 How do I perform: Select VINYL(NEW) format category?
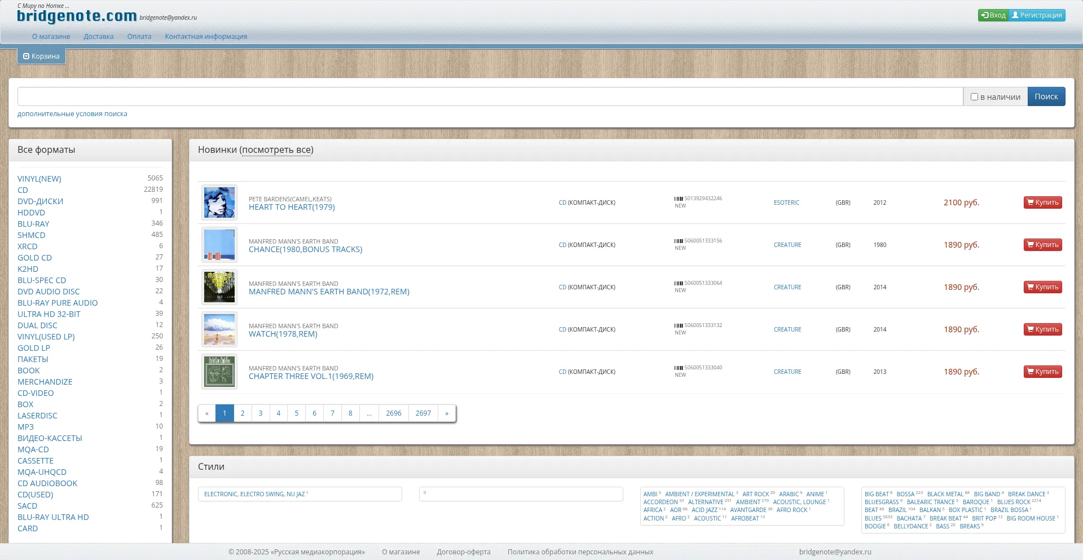pyautogui.click(x=39, y=179)
